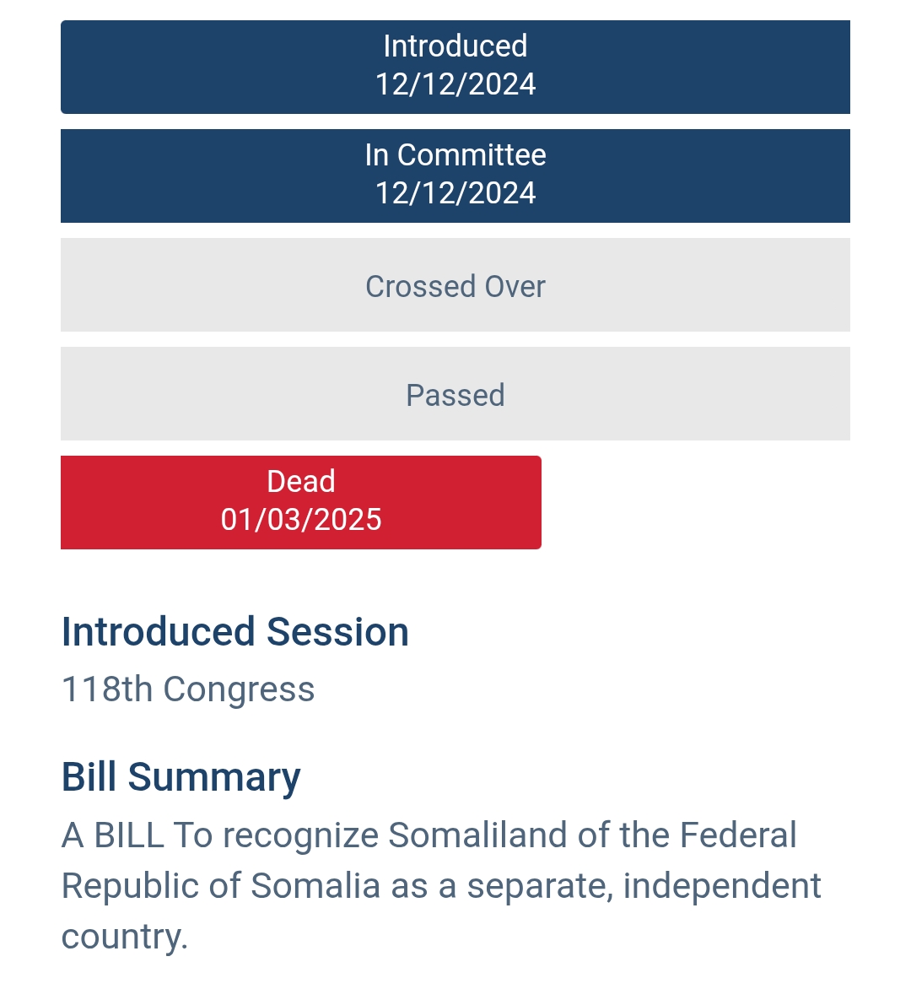Click the Crossed Over stage bar
This screenshot has width=911, height=989.
click(x=455, y=284)
